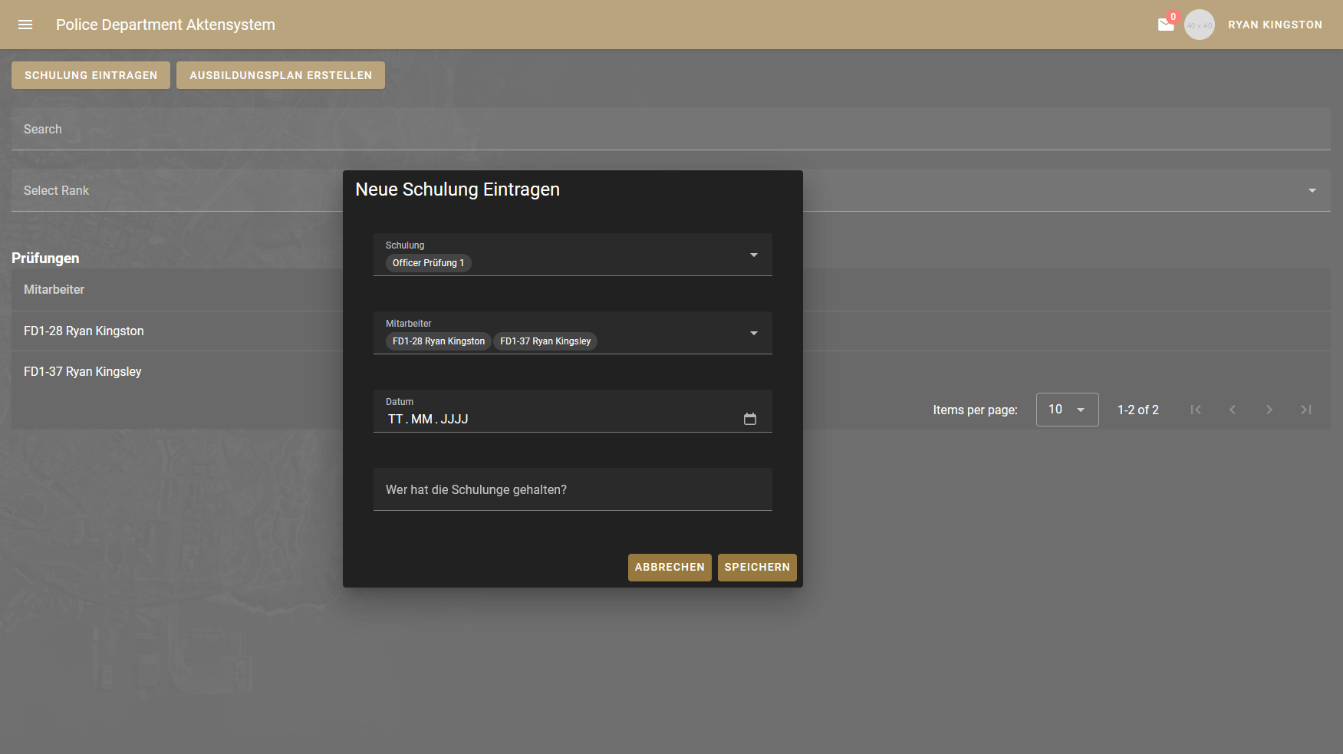This screenshot has width=1343, height=754.
Task: Click the '1-2 of 2' pagination text
Action: tap(1138, 410)
